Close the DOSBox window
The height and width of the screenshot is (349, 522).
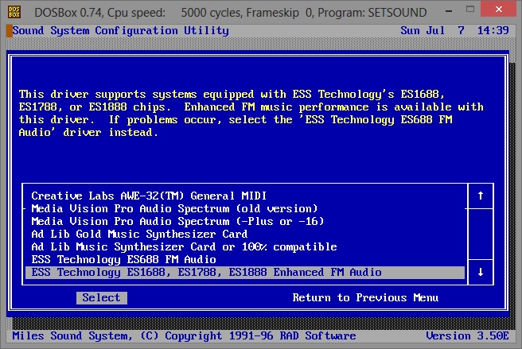point(499,10)
